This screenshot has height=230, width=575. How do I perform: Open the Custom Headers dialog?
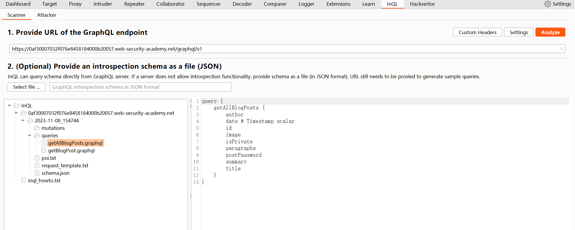pos(477,32)
